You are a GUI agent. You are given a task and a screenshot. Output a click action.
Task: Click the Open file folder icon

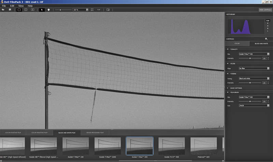3,10
